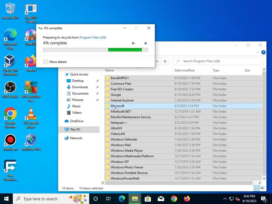
Task: Select AVG AntiVirus Free desktop icon
Action: (x=31, y=91)
